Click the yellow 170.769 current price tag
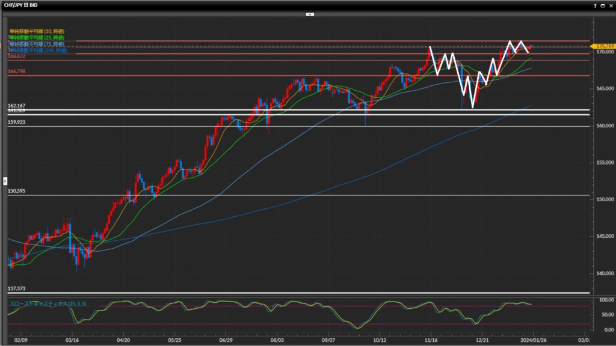 pyautogui.click(x=603, y=46)
